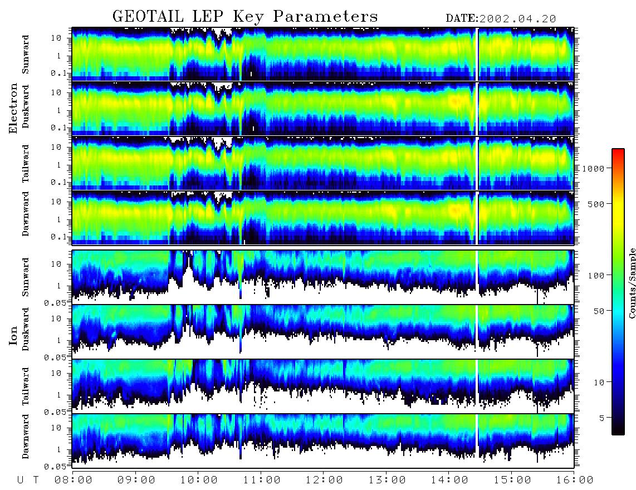Viewport: 636px width, 490px height.
Task: Open the Ion Sunward spectrogram panel
Action: click(x=323, y=277)
